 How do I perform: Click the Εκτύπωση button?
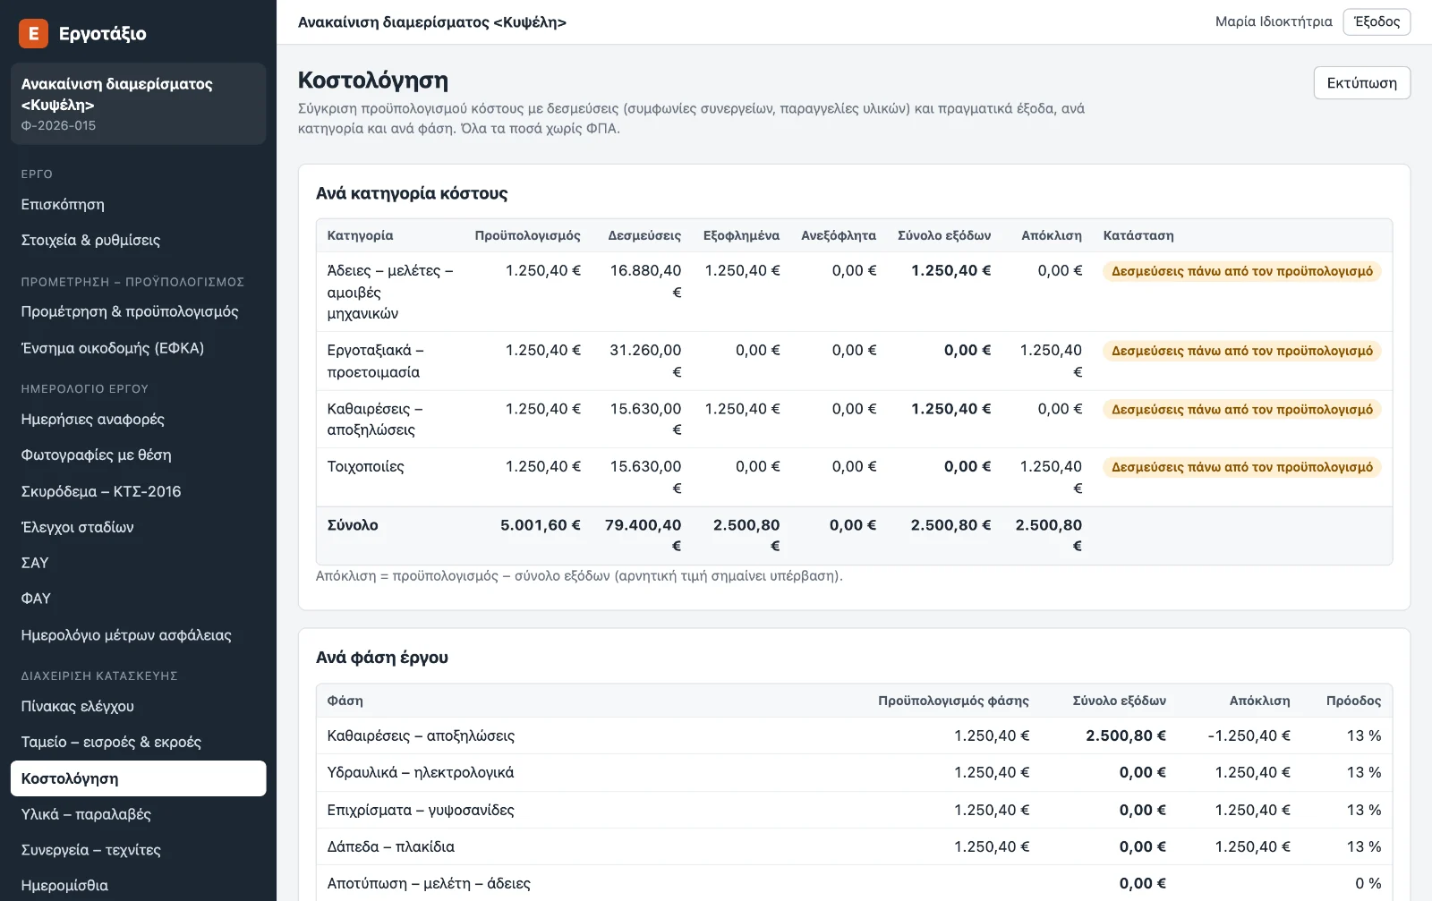[1361, 83]
